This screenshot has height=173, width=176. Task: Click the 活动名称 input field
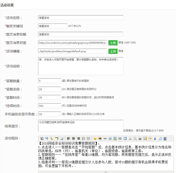pos(81,18)
